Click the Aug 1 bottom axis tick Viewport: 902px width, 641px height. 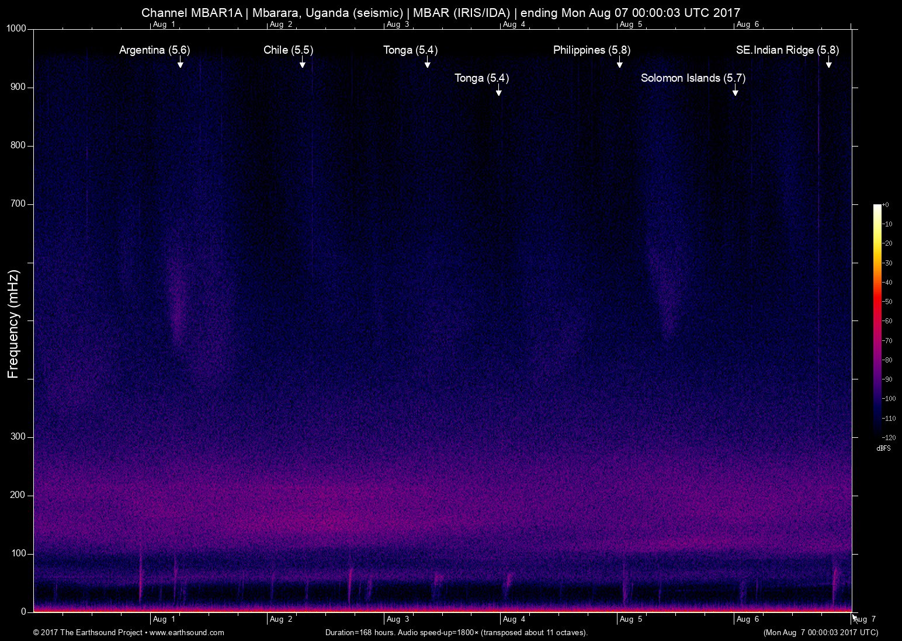(x=164, y=619)
